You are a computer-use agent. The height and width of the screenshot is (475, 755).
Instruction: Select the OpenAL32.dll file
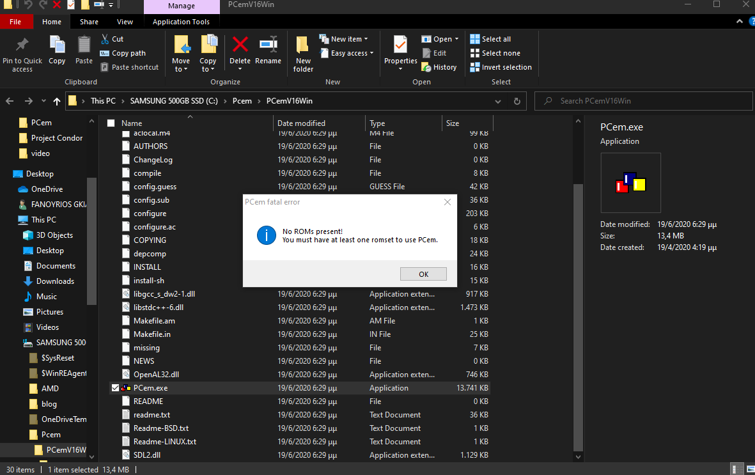[x=156, y=375]
